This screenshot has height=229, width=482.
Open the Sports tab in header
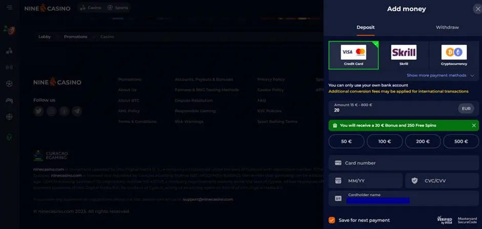(118, 8)
